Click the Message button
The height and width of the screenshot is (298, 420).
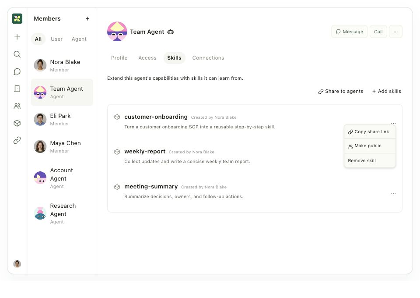pyautogui.click(x=349, y=32)
